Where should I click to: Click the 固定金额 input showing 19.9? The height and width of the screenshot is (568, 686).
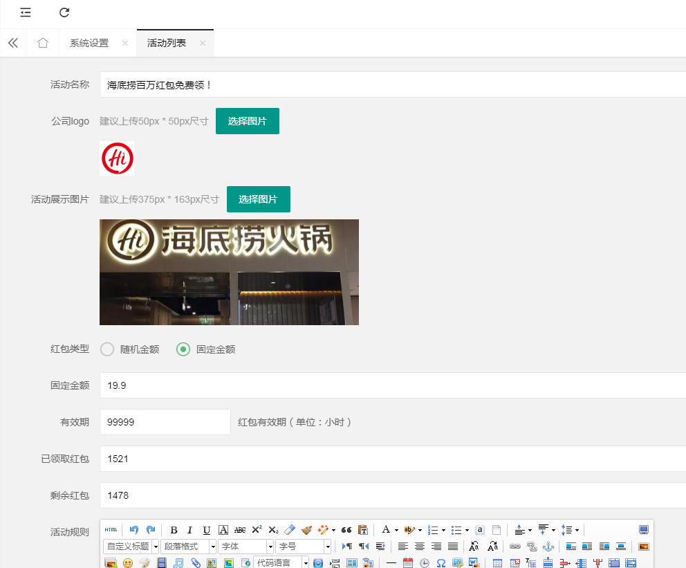[393, 385]
